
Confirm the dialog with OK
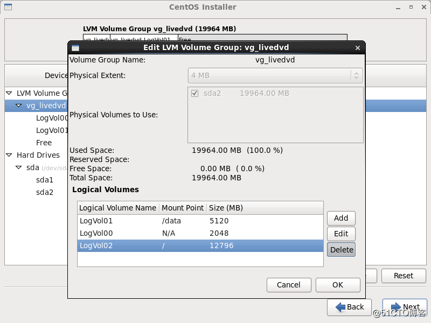338,285
